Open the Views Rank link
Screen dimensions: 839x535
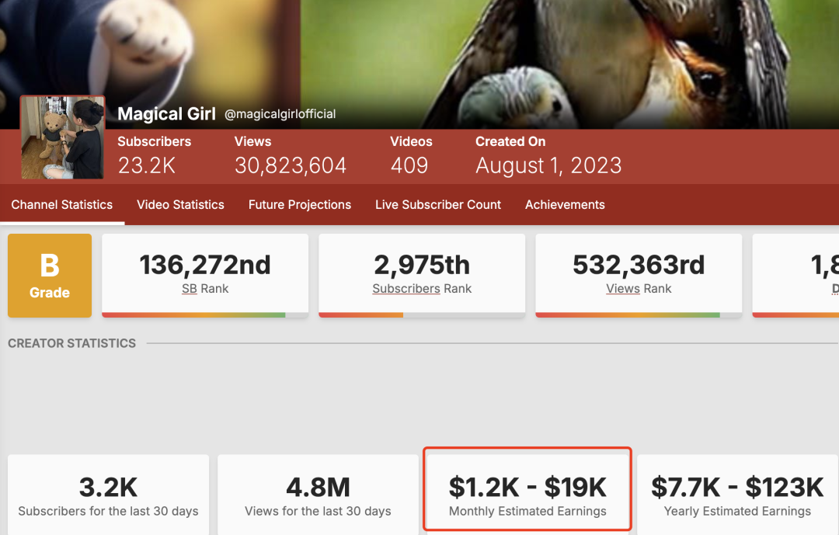[622, 288]
